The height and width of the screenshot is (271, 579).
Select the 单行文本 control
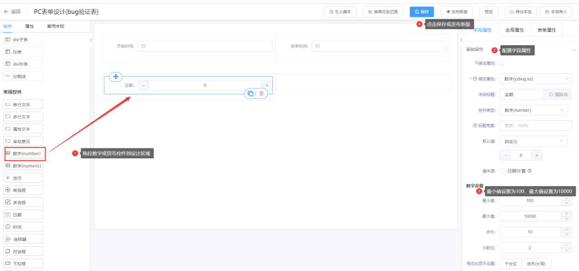pos(23,104)
